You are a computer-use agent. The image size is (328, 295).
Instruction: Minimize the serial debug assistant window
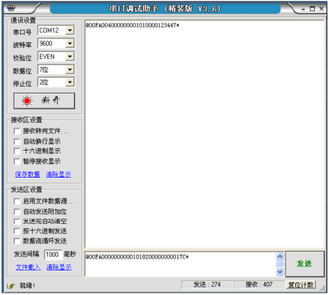(x=303, y=9)
